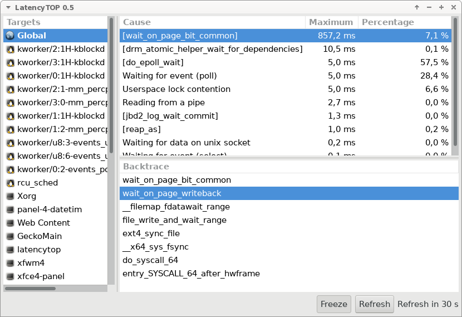The height and width of the screenshot is (317, 462).
Task: Click the penguin icon beside kworker/2:1H-kblockd
Action: (x=10, y=49)
